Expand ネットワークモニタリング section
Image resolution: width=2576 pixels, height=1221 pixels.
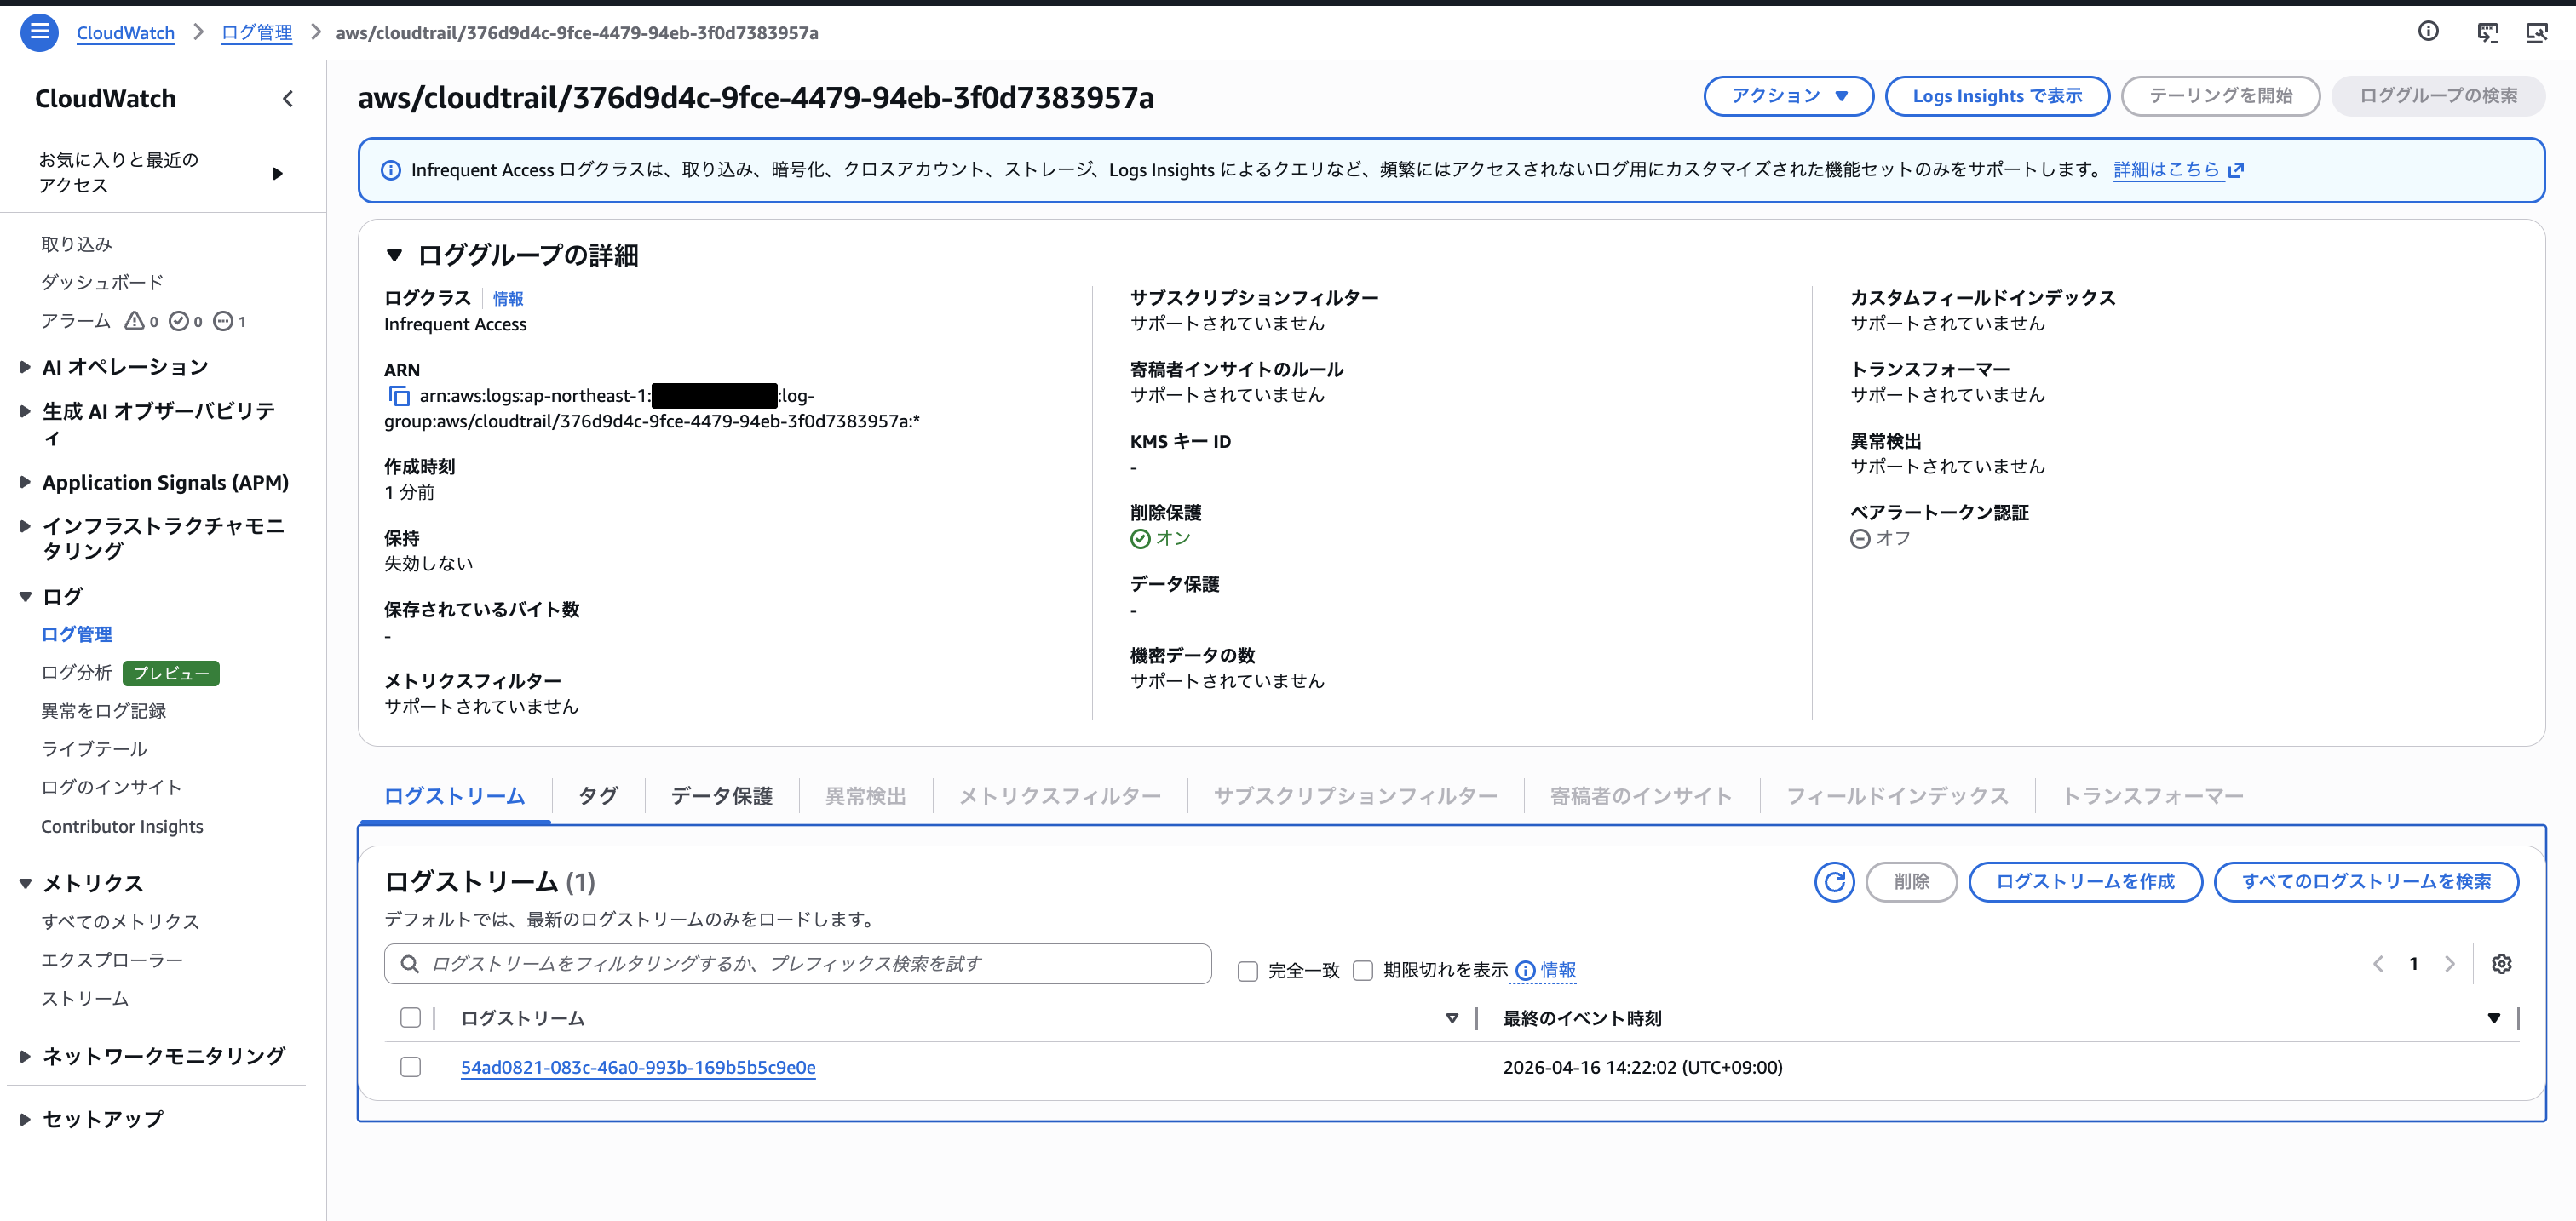(26, 1056)
